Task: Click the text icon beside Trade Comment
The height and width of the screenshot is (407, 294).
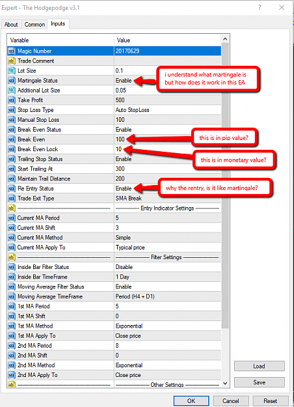Action: coord(12,61)
